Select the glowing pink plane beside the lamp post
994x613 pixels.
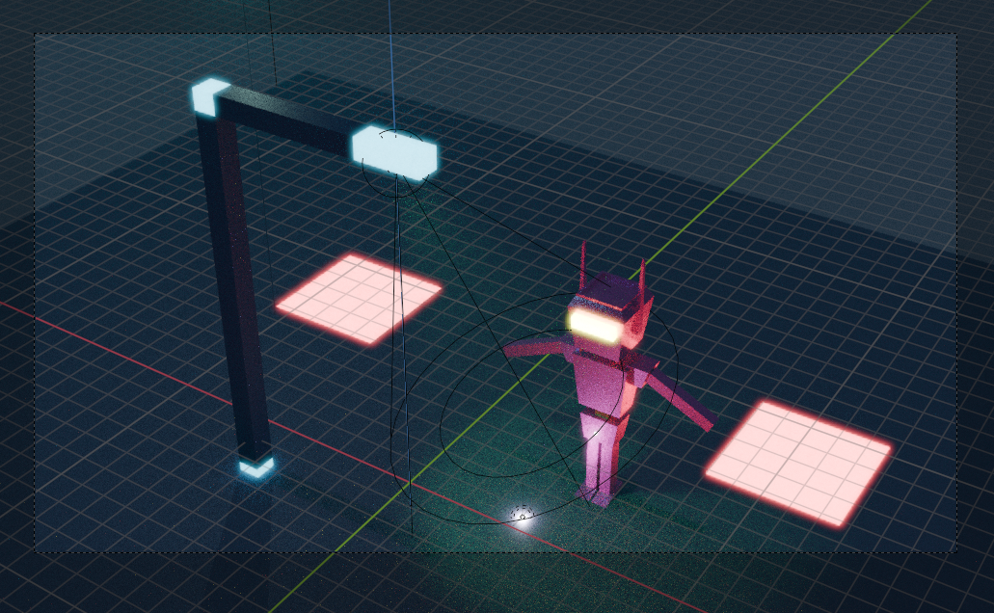(x=359, y=297)
